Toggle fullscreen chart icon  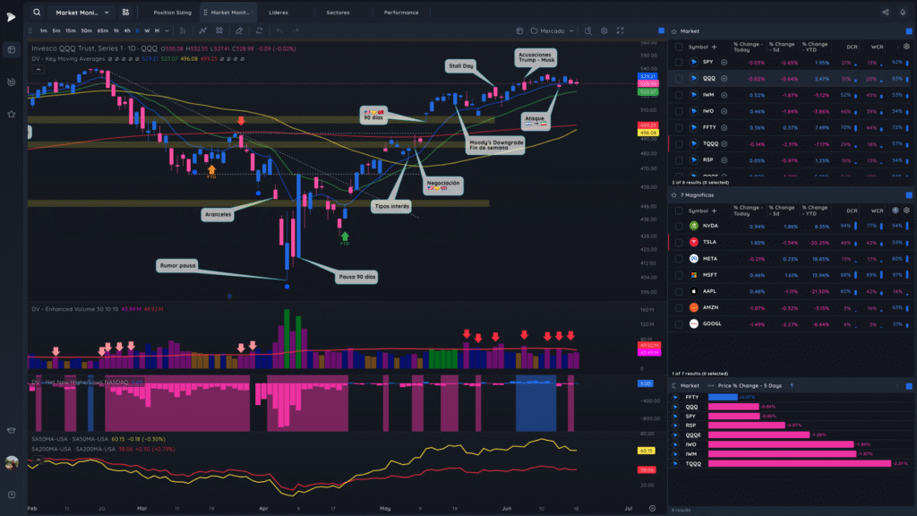pyautogui.click(x=620, y=31)
